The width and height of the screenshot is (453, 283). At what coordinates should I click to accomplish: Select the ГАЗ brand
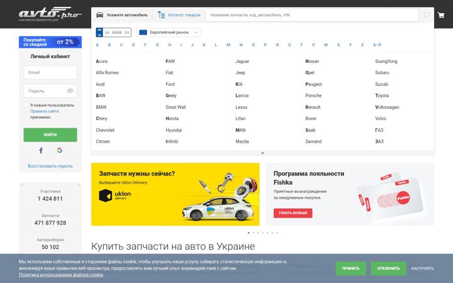(x=379, y=130)
